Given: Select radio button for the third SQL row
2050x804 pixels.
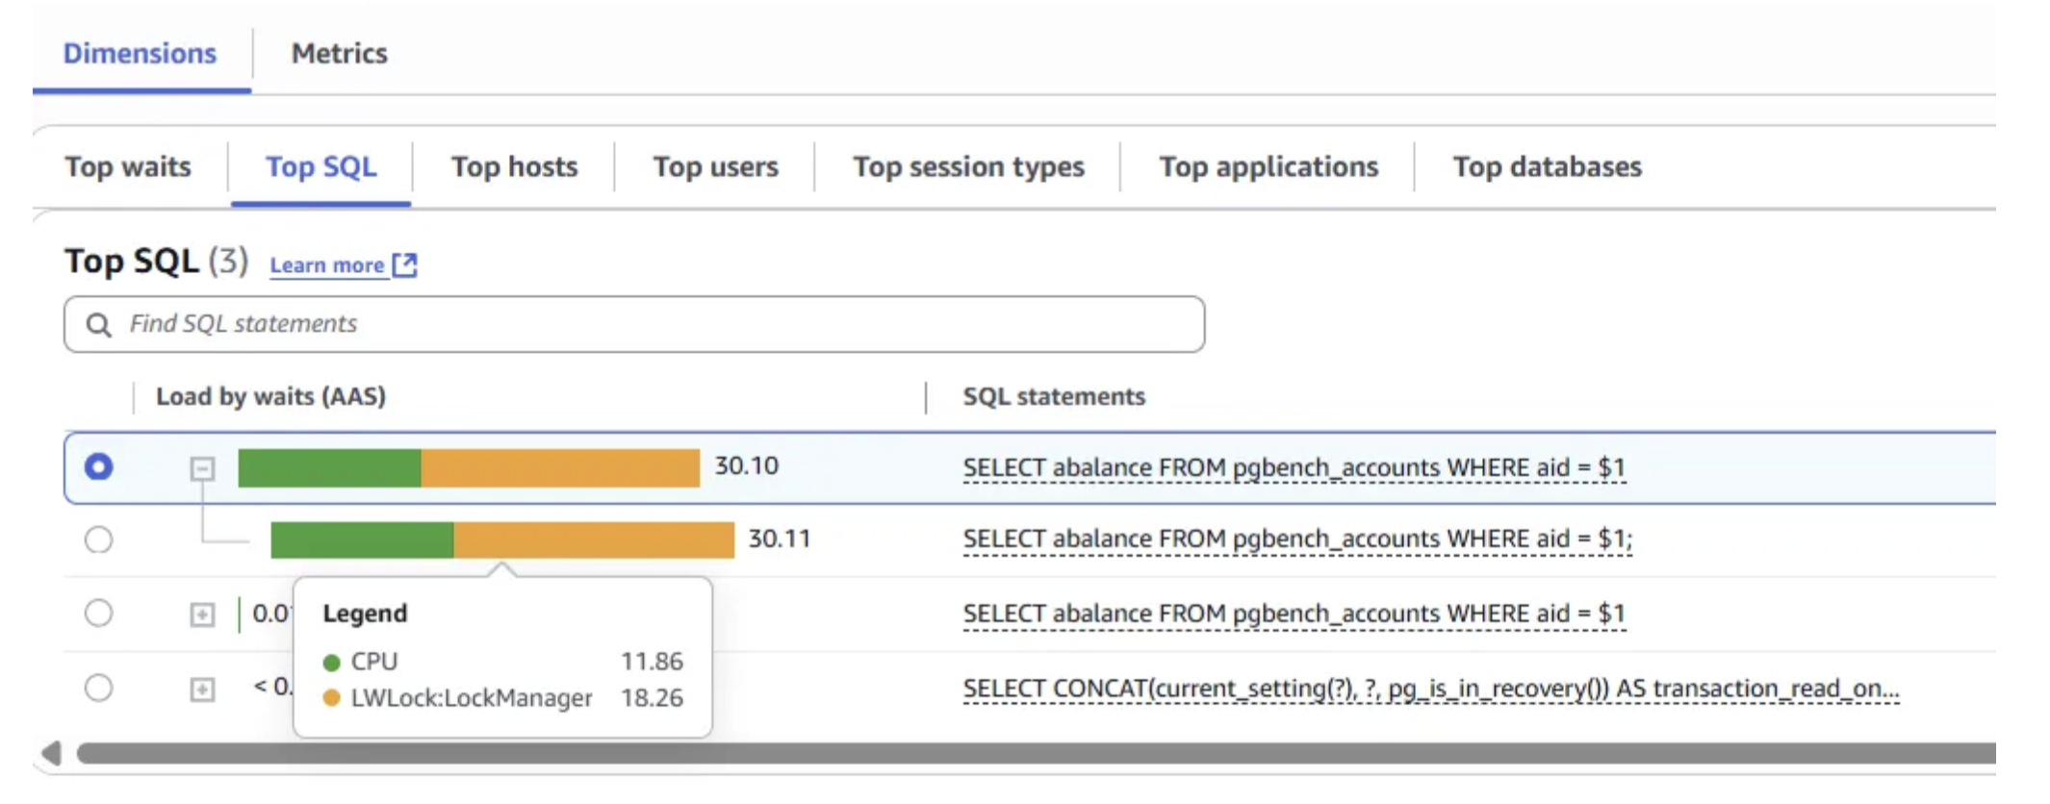Looking at the screenshot, I should pos(98,614).
